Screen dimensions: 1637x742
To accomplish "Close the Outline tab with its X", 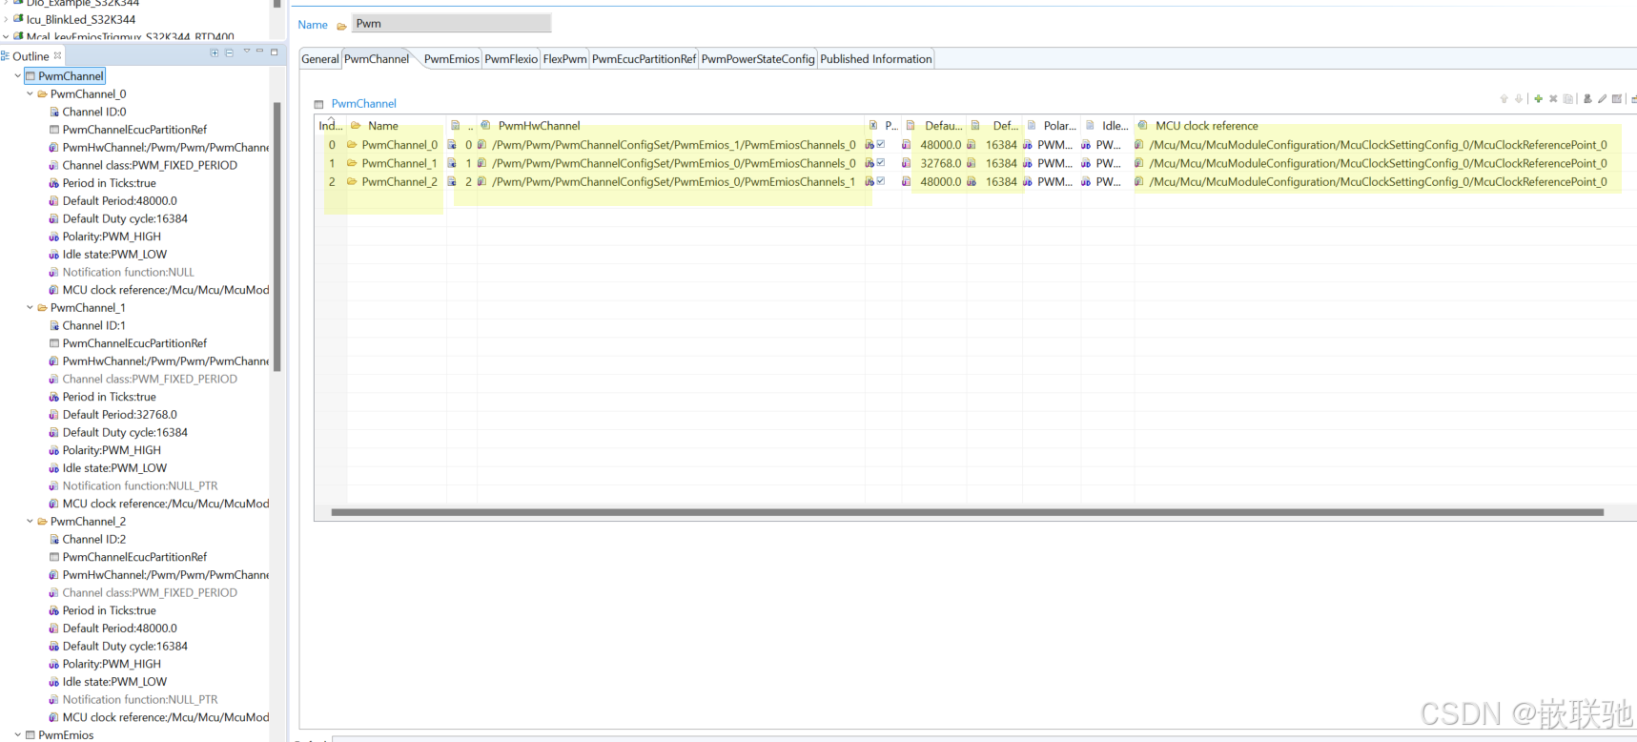I will [x=57, y=55].
